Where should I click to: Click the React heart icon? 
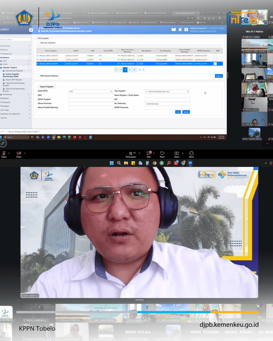pos(162,153)
